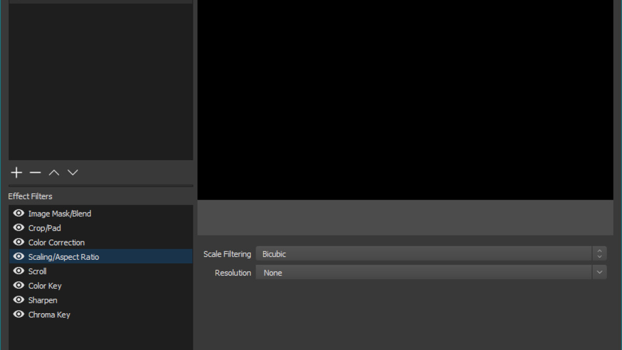
Task: Hide the Image Mask/Blend filter
Action: pyautogui.click(x=18, y=213)
